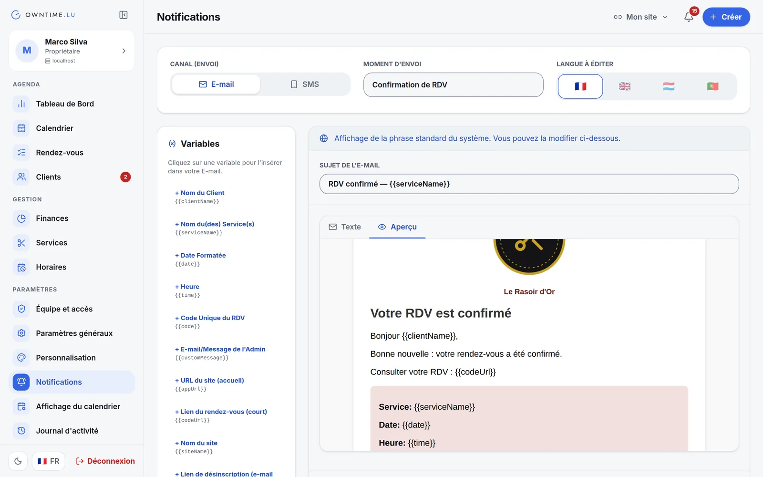Open the Mon site dropdown

[640, 17]
